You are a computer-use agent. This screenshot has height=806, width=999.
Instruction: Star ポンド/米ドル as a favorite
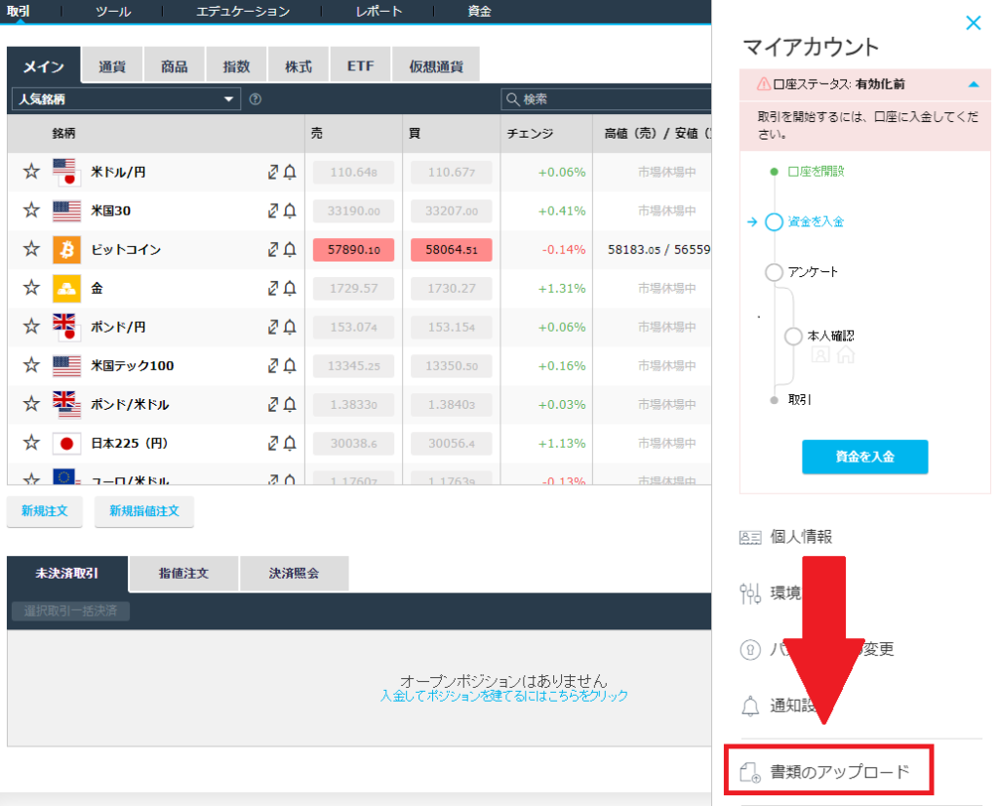click(31, 404)
